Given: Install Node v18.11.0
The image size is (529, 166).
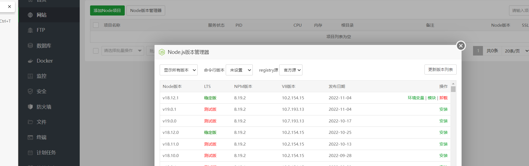Looking at the screenshot, I should point(444,144).
